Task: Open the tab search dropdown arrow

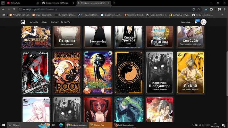Action: [x=3, y=3]
